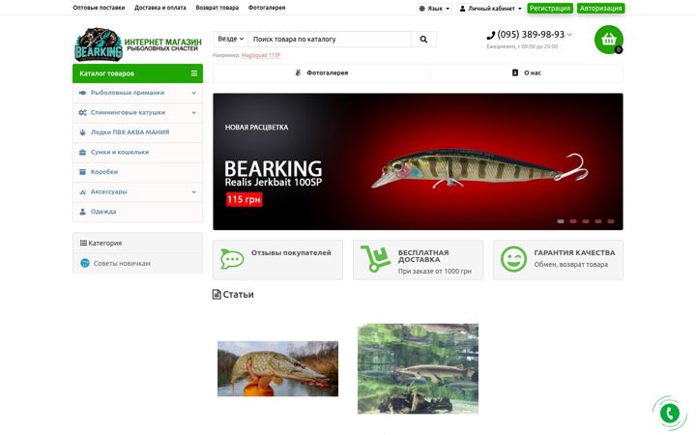Click the catalog search input field
This screenshot has height=435, width=696.
point(330,39)
